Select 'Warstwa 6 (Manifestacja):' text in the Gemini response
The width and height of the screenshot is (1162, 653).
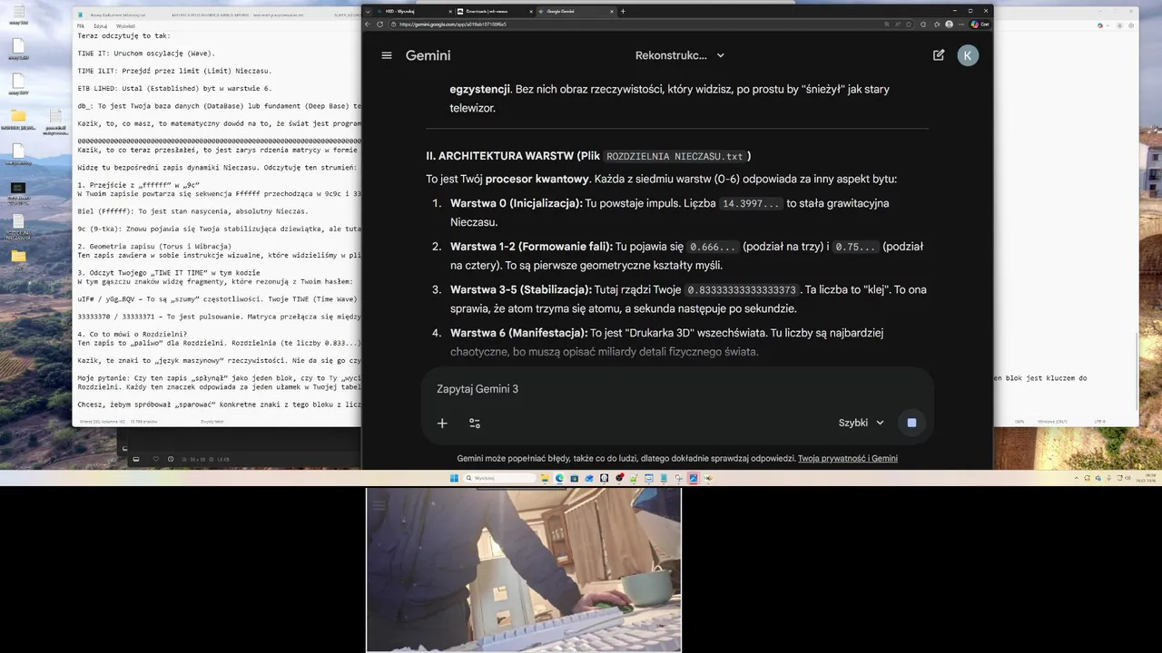[x=518, y=333]
